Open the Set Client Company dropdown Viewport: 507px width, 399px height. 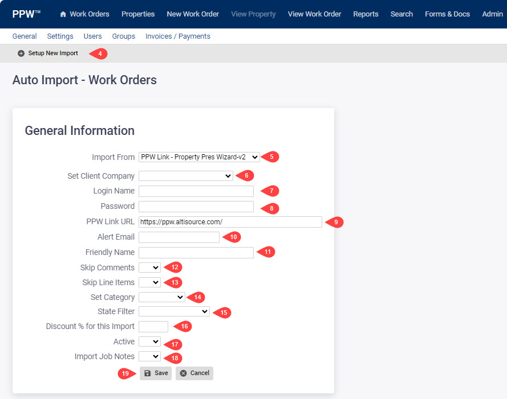(185, 175)
